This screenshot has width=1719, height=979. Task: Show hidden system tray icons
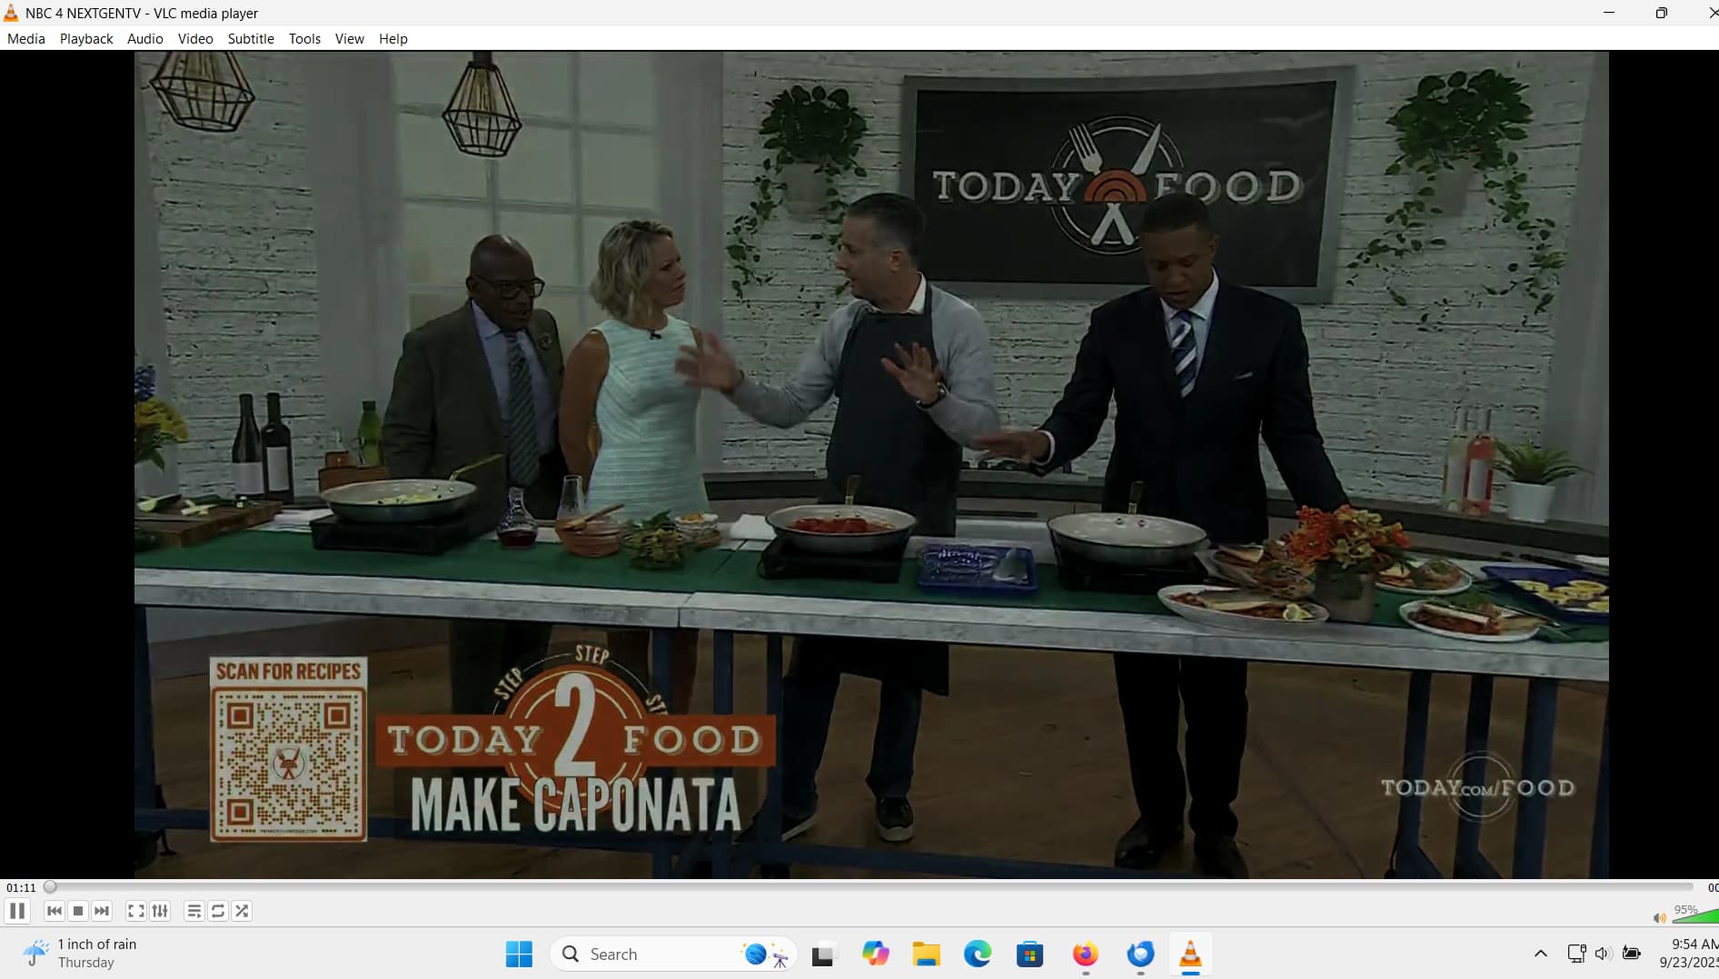pos(1540,954)
